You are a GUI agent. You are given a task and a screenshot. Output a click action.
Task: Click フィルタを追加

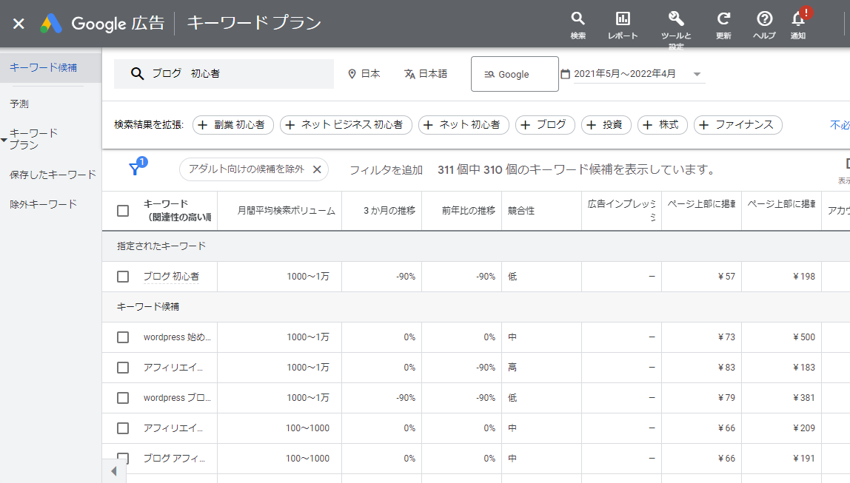click(x=386, y=170)
